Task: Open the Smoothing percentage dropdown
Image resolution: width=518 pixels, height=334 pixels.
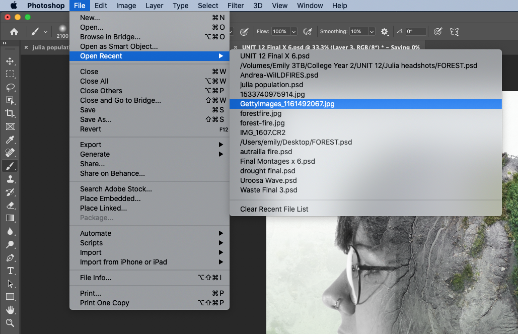Action: tap(372, 32)
